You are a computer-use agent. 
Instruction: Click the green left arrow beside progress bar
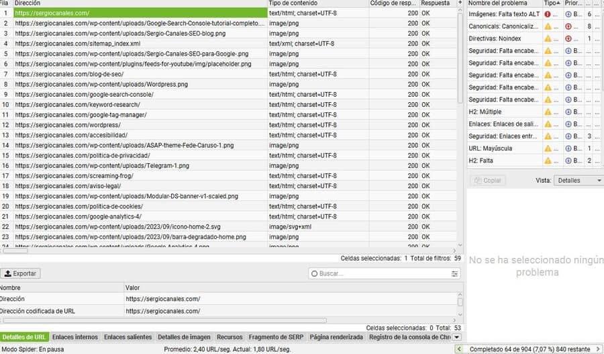pos(458,349)
